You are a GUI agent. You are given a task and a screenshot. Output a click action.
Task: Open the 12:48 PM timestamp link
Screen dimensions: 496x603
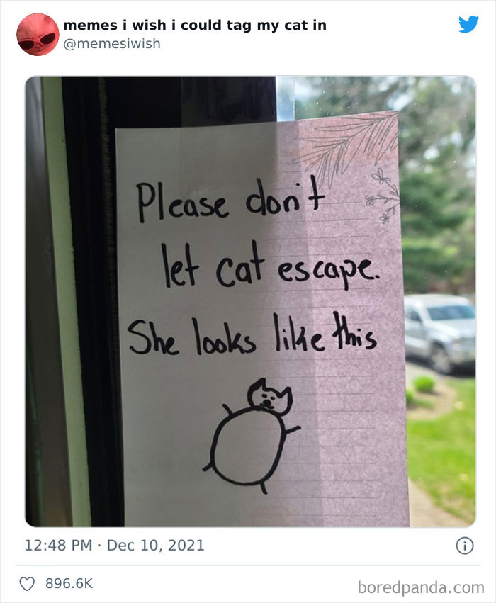pos(58,546)
